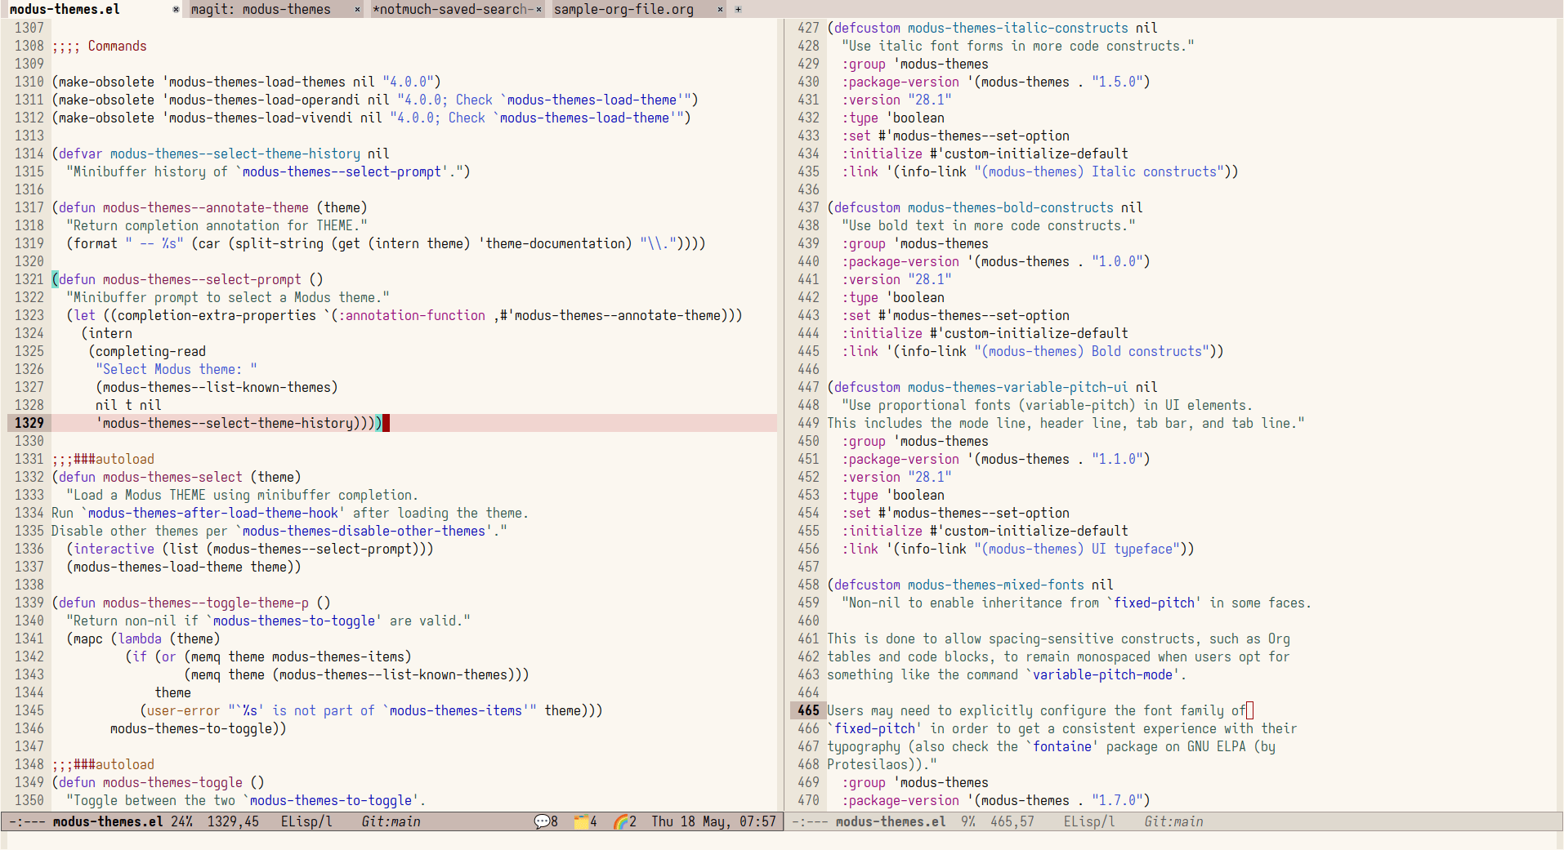
Task: Click line number 465 in right pane
Action: [x=808, y=710]
